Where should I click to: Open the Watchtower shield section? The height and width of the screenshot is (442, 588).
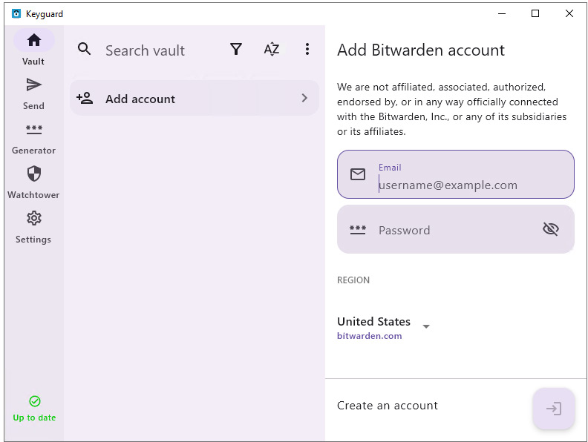pyautogui.click(x=33, y=182)
